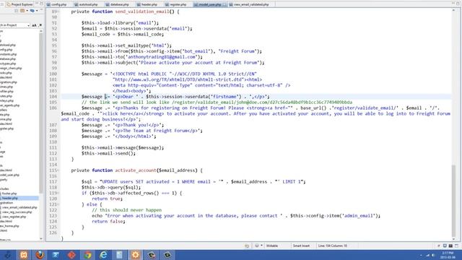
Task: Select foreign_chars.php in the project tree
Action: coord(11,68)
